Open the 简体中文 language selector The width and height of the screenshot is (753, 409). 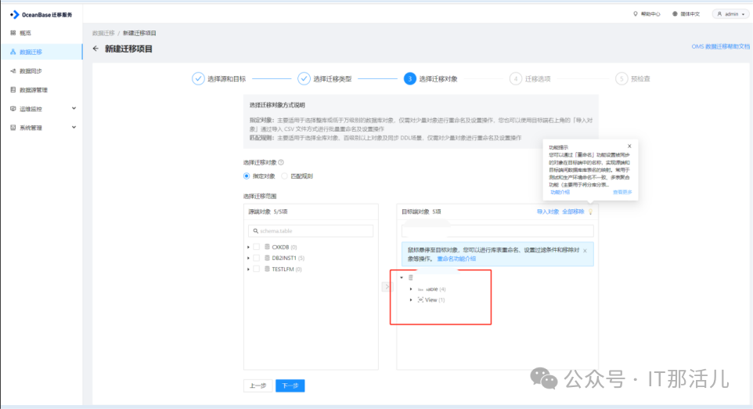686,14
